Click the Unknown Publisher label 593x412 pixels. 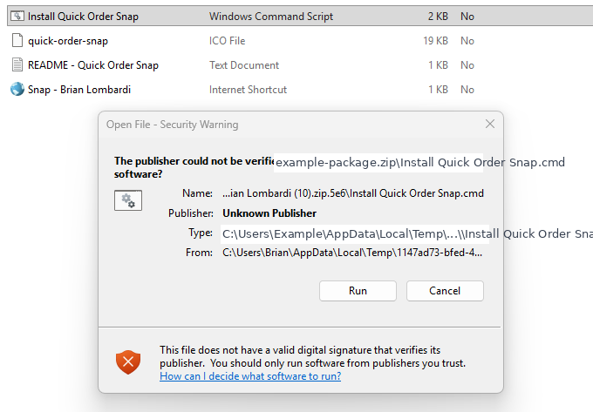coord(269,213)
